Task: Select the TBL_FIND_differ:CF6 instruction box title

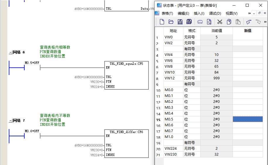Action: click(126, 132)
